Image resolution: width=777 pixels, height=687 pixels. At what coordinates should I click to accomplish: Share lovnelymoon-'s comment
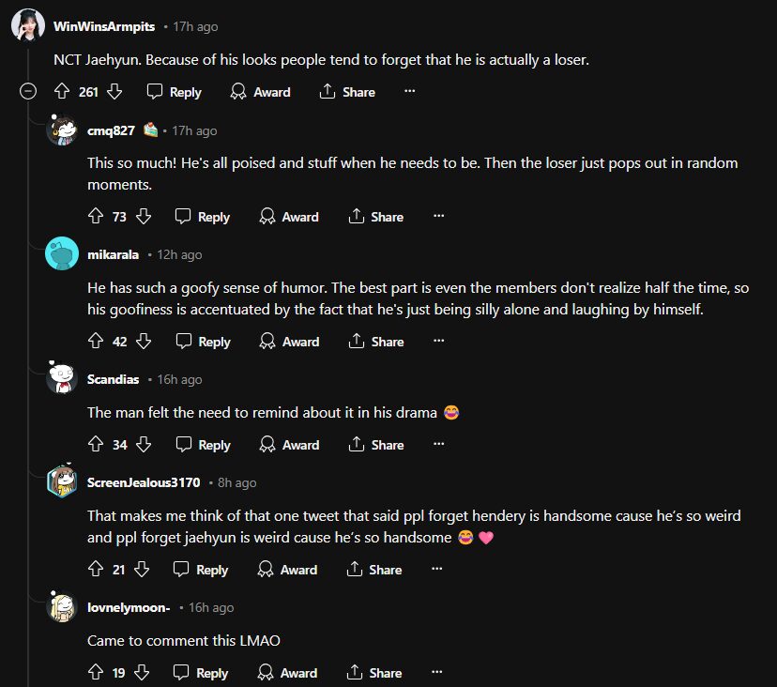pyautogui.click(x=374, y=673)
